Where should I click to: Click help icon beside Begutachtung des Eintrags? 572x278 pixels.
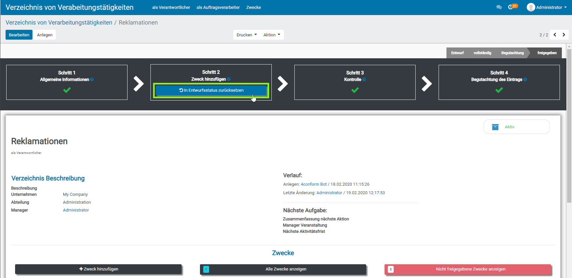[x=525, y=80]
